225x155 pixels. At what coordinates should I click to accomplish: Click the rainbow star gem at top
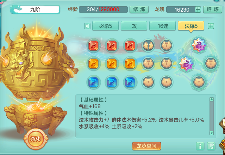point(199,45)
